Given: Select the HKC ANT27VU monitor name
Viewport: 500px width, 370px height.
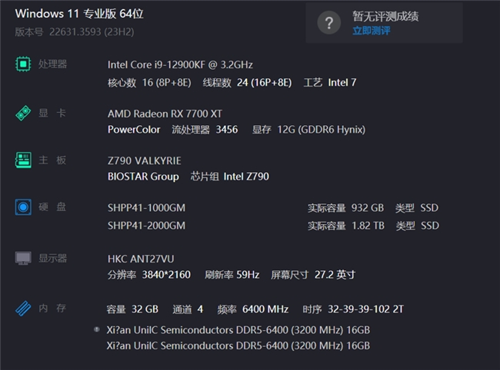Looking at the screenshot, I should [x=141, y=259].
